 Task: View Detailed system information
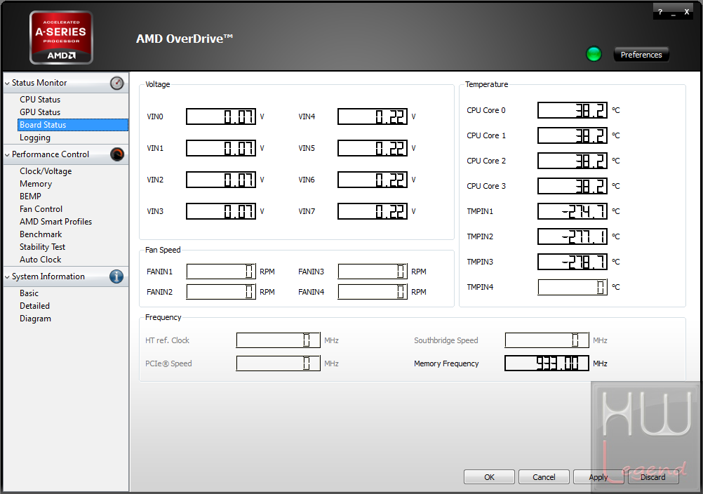click(34, 306)
